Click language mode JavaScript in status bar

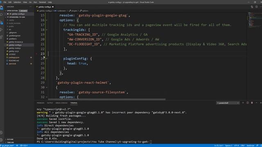click(x=250, y=145)
